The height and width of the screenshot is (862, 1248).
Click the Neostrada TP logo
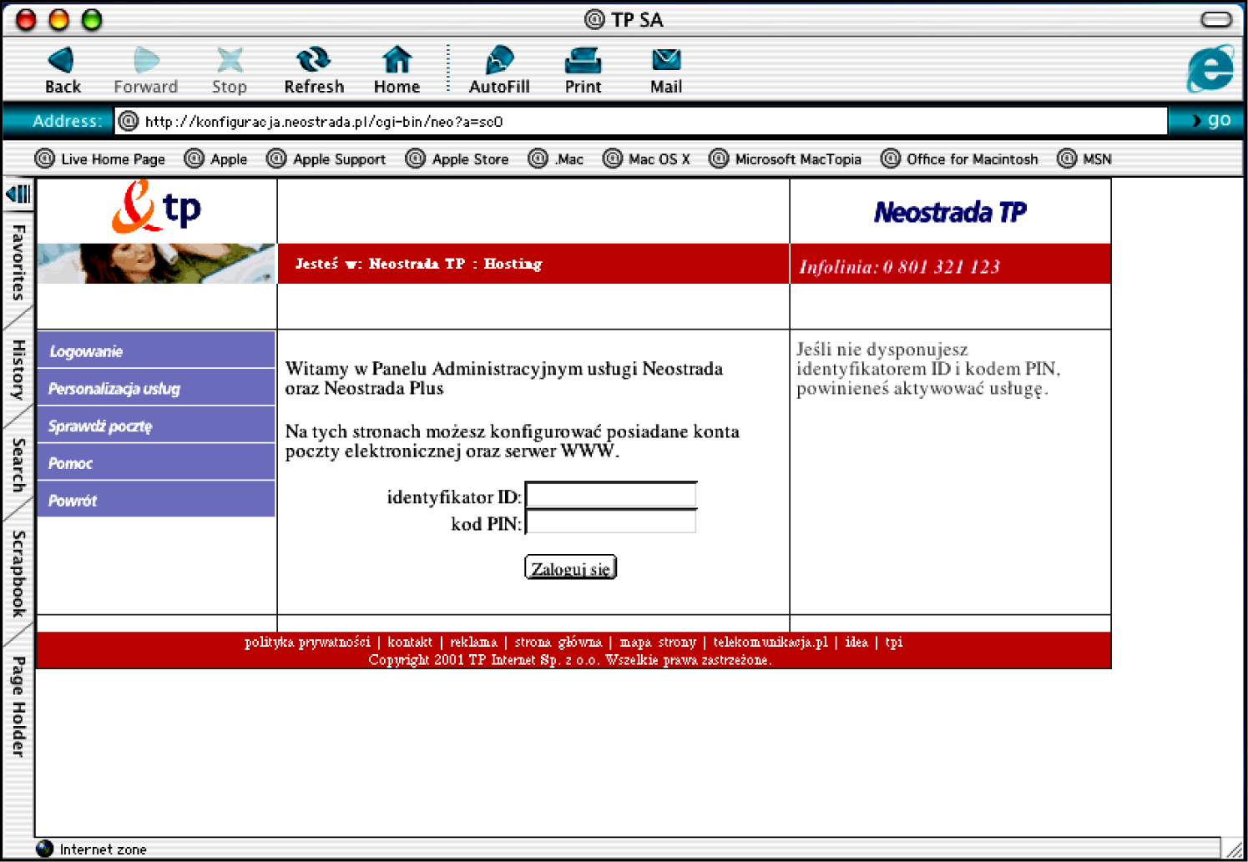950,212
